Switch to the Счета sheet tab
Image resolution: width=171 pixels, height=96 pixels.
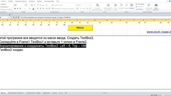click(x=61, y=93)
